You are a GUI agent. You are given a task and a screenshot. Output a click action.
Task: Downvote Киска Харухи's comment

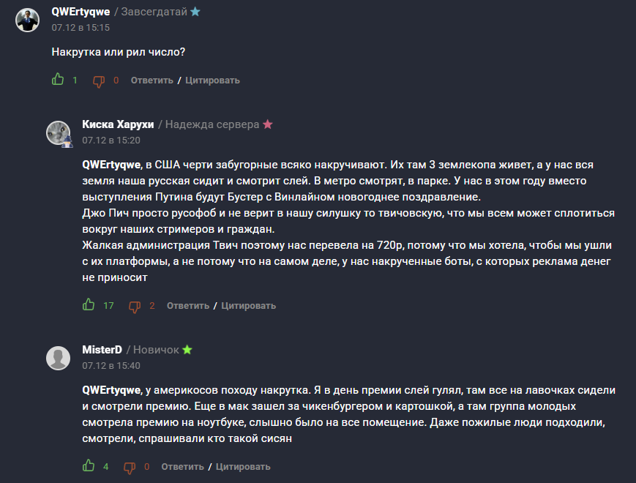(135, 306)
